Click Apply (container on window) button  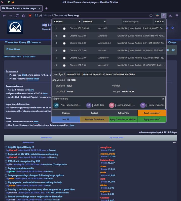123,119
